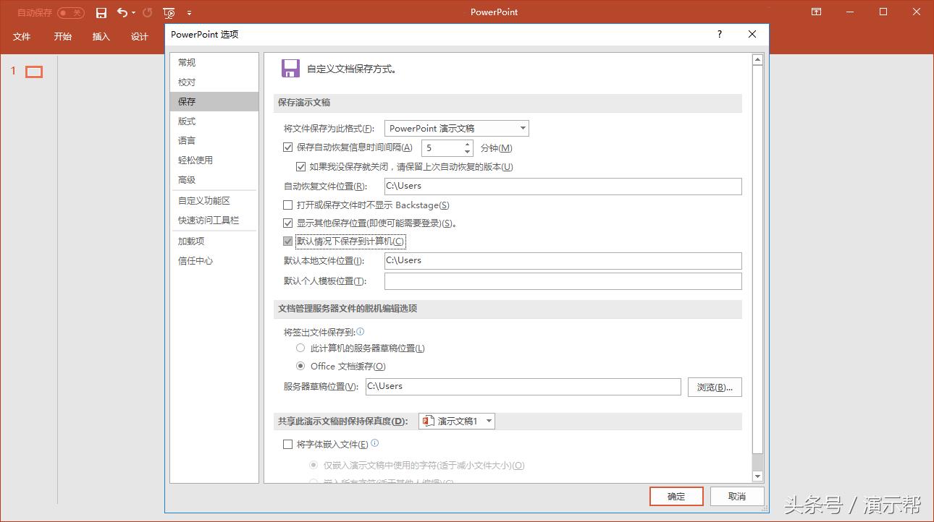Click the 浏览(B) button for server drafts
The width and height of the screenshot is (934, 522).
715,387
